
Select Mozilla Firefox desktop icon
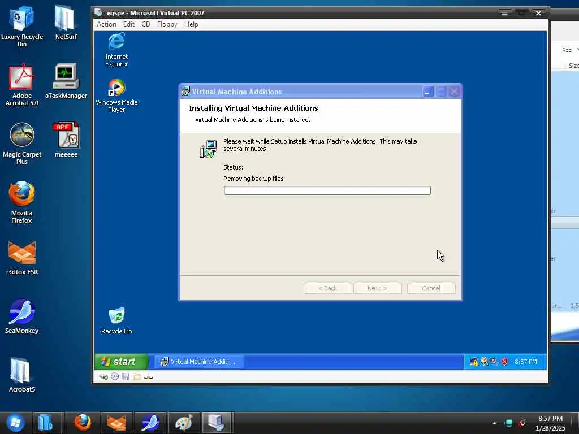[22, 202]
